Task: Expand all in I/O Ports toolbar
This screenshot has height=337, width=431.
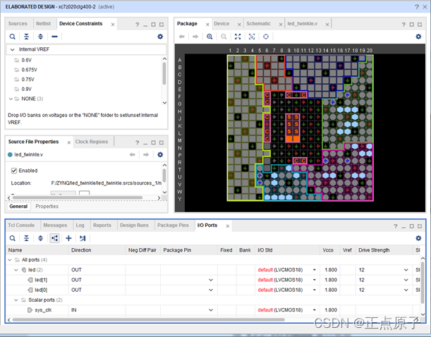Action: tap(40, 238)
